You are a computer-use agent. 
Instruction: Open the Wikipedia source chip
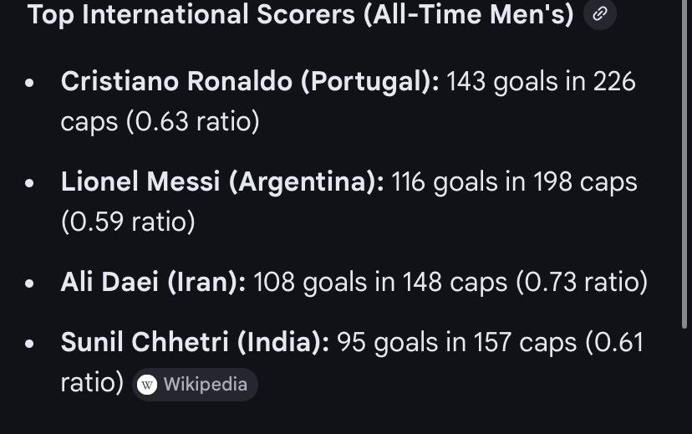pos(196,385)
